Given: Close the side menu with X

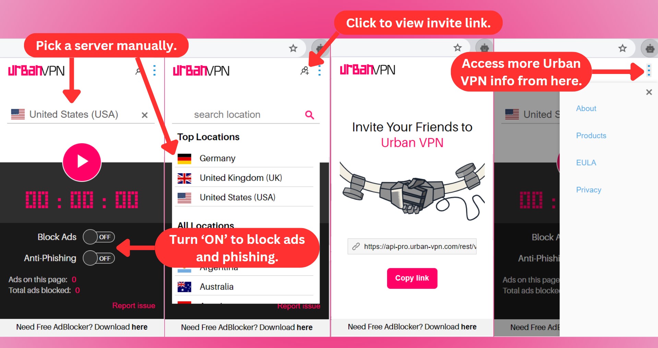Looking at the screenshot, I should pos(649,92).
